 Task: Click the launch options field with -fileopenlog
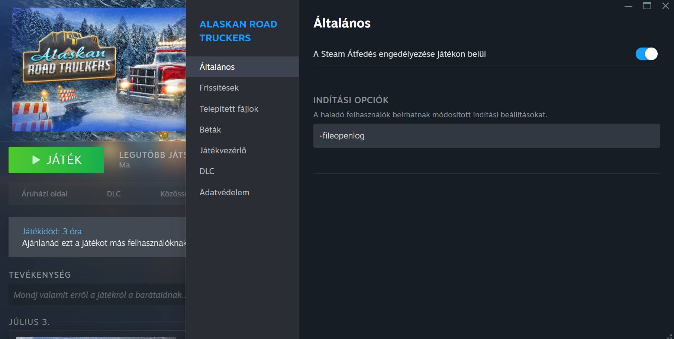click(x=486, y=136)
